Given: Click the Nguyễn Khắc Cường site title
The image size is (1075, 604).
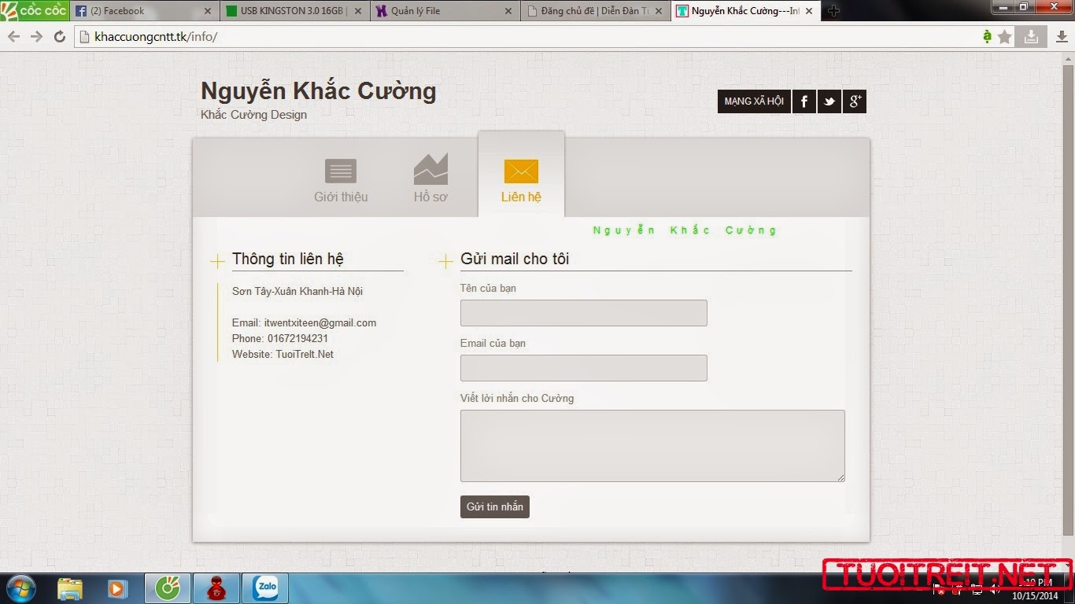Looking at the screenshot, I should (x=318, y=90).
